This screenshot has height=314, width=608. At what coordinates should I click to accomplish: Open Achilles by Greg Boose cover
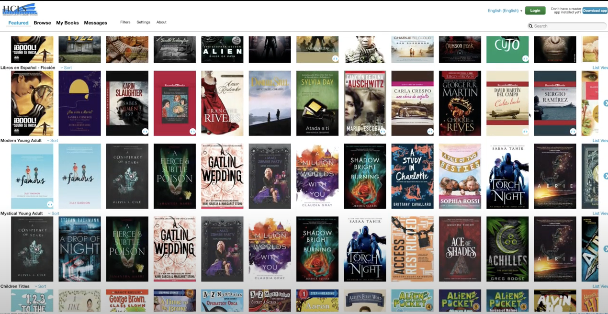click(507, 249)
